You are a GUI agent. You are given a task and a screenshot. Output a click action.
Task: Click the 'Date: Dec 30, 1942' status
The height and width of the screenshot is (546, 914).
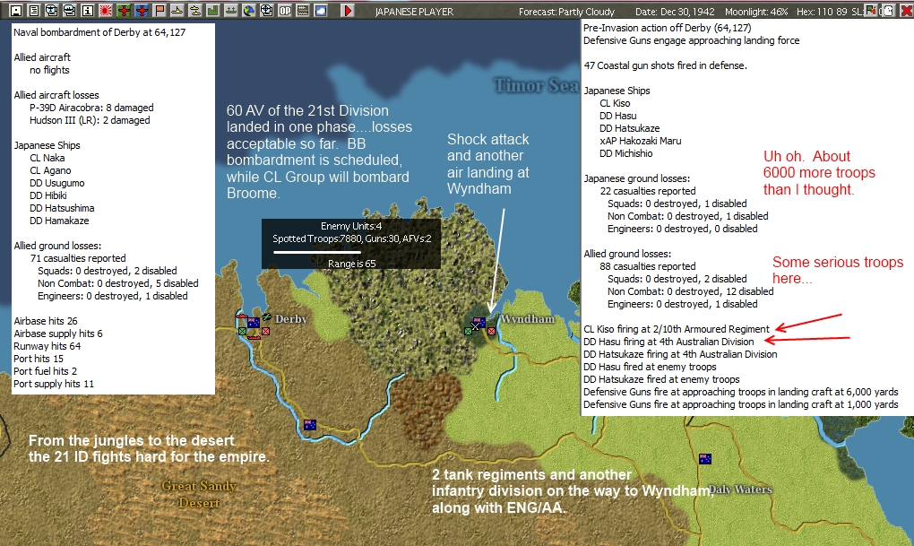[675, 12]
